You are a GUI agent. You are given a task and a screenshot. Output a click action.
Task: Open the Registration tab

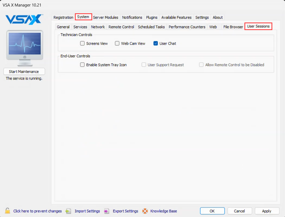point(63,17)
